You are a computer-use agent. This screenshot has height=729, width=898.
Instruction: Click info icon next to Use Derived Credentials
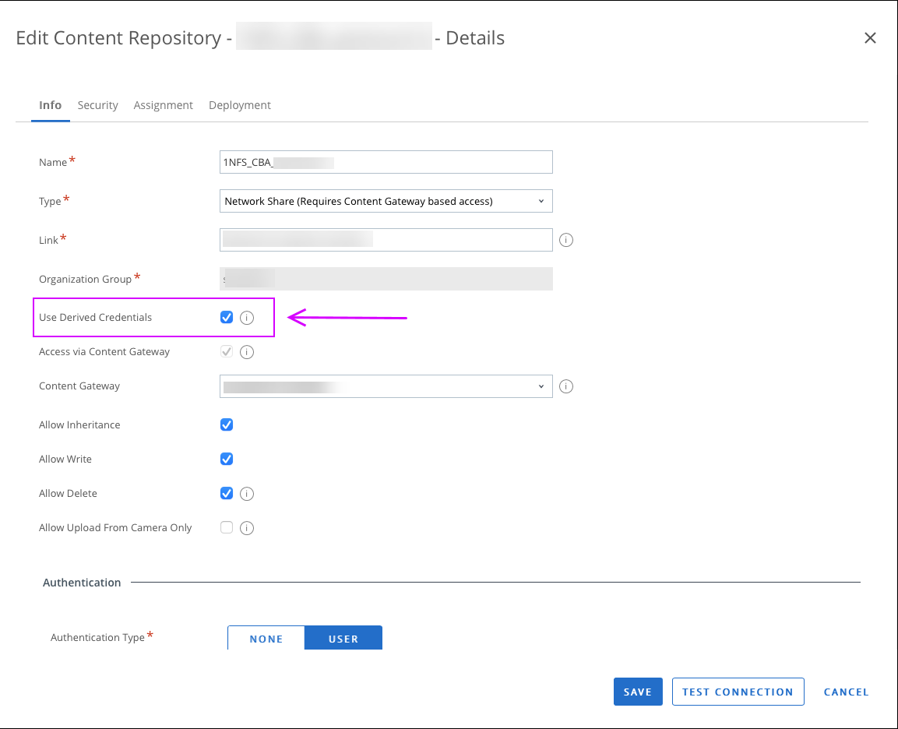247,318
